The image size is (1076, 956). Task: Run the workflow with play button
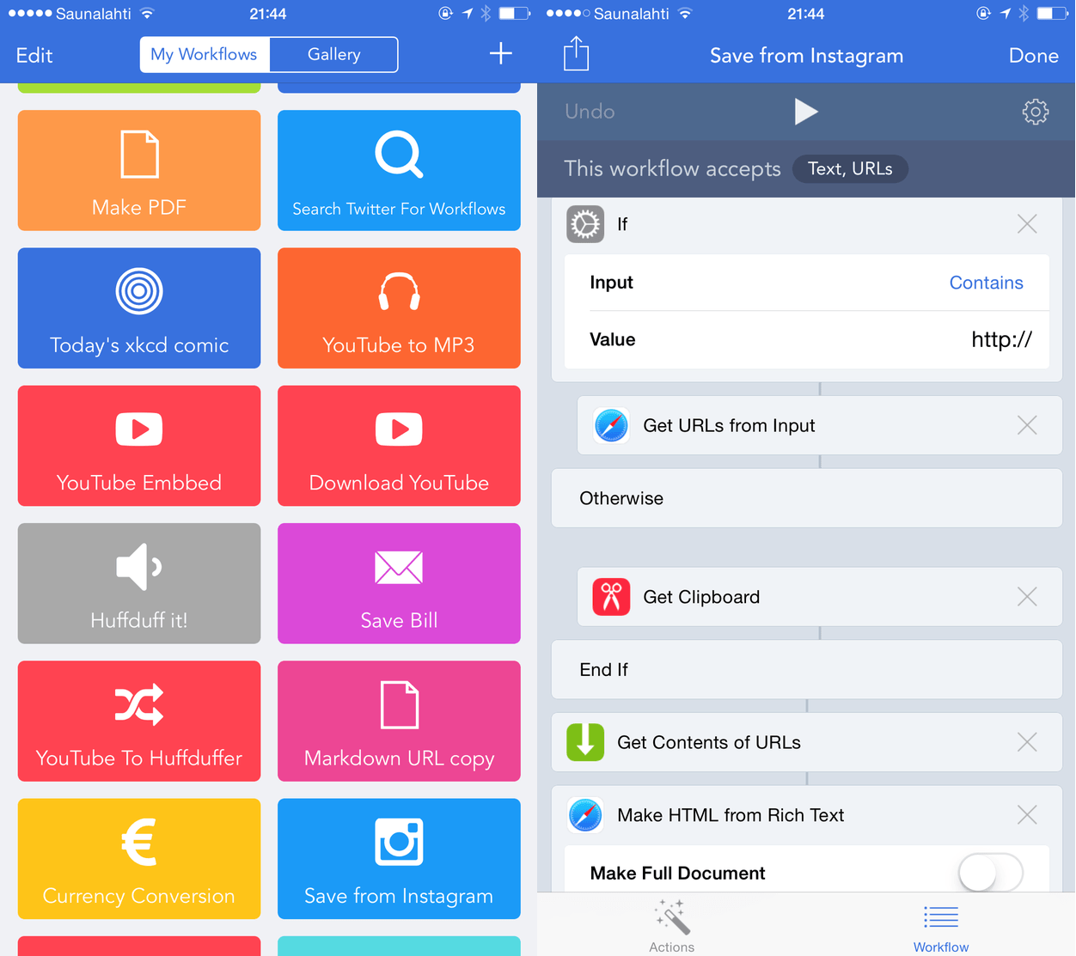coord(805,112)
